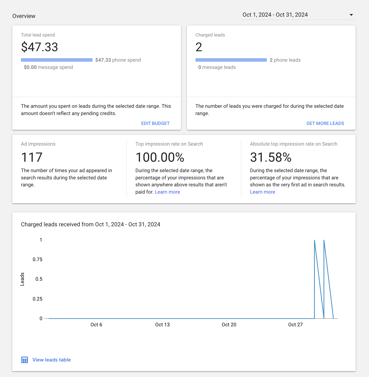This screenshot has width=369, height=377.
Task: Click the second spike peak in leads chart
Action: click(324, 241)
